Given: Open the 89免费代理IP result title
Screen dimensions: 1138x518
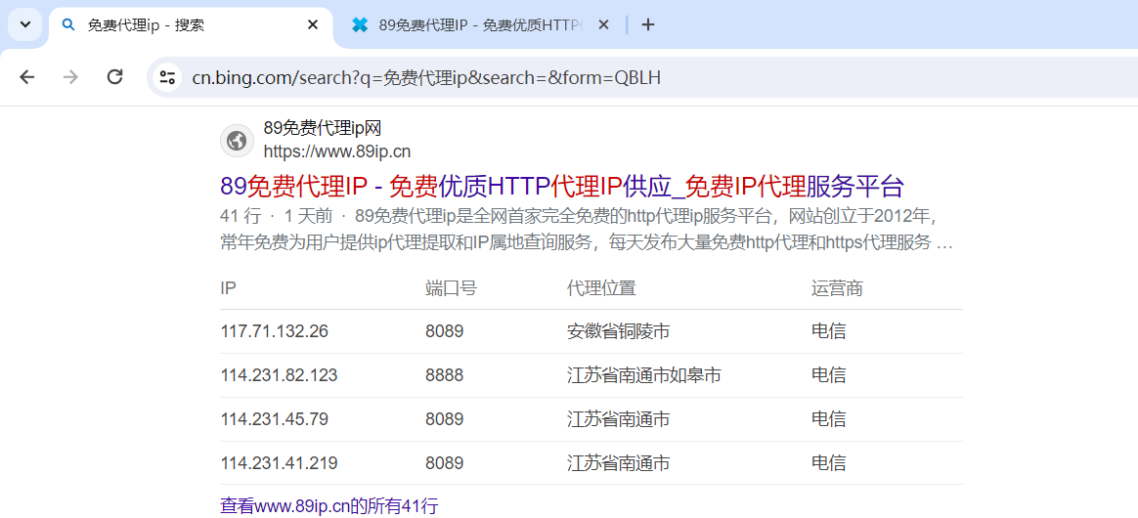Looking at the screenshot, I should (562, 187).
